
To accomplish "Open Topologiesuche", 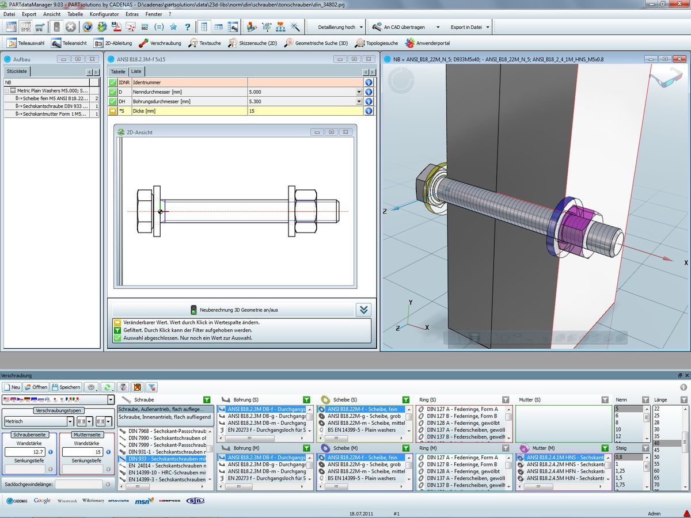I will point(377,43).
